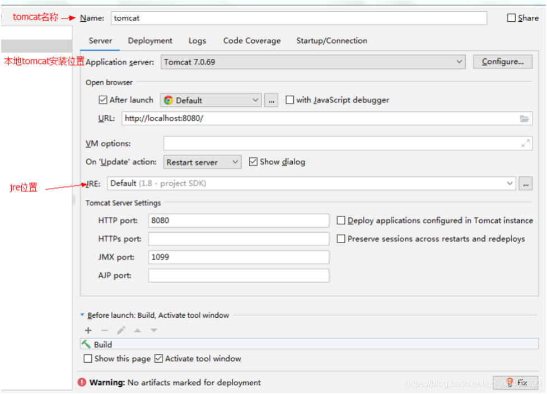This screenshot has height=394, width=547.
Task: Toggle Activate tool window checkbox
Action: tap(158, 358)
